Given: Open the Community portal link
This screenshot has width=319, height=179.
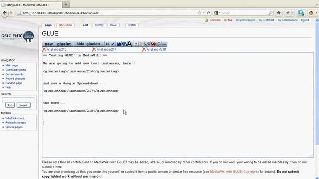Looking at the screenshot, I should tap(16, 70).
